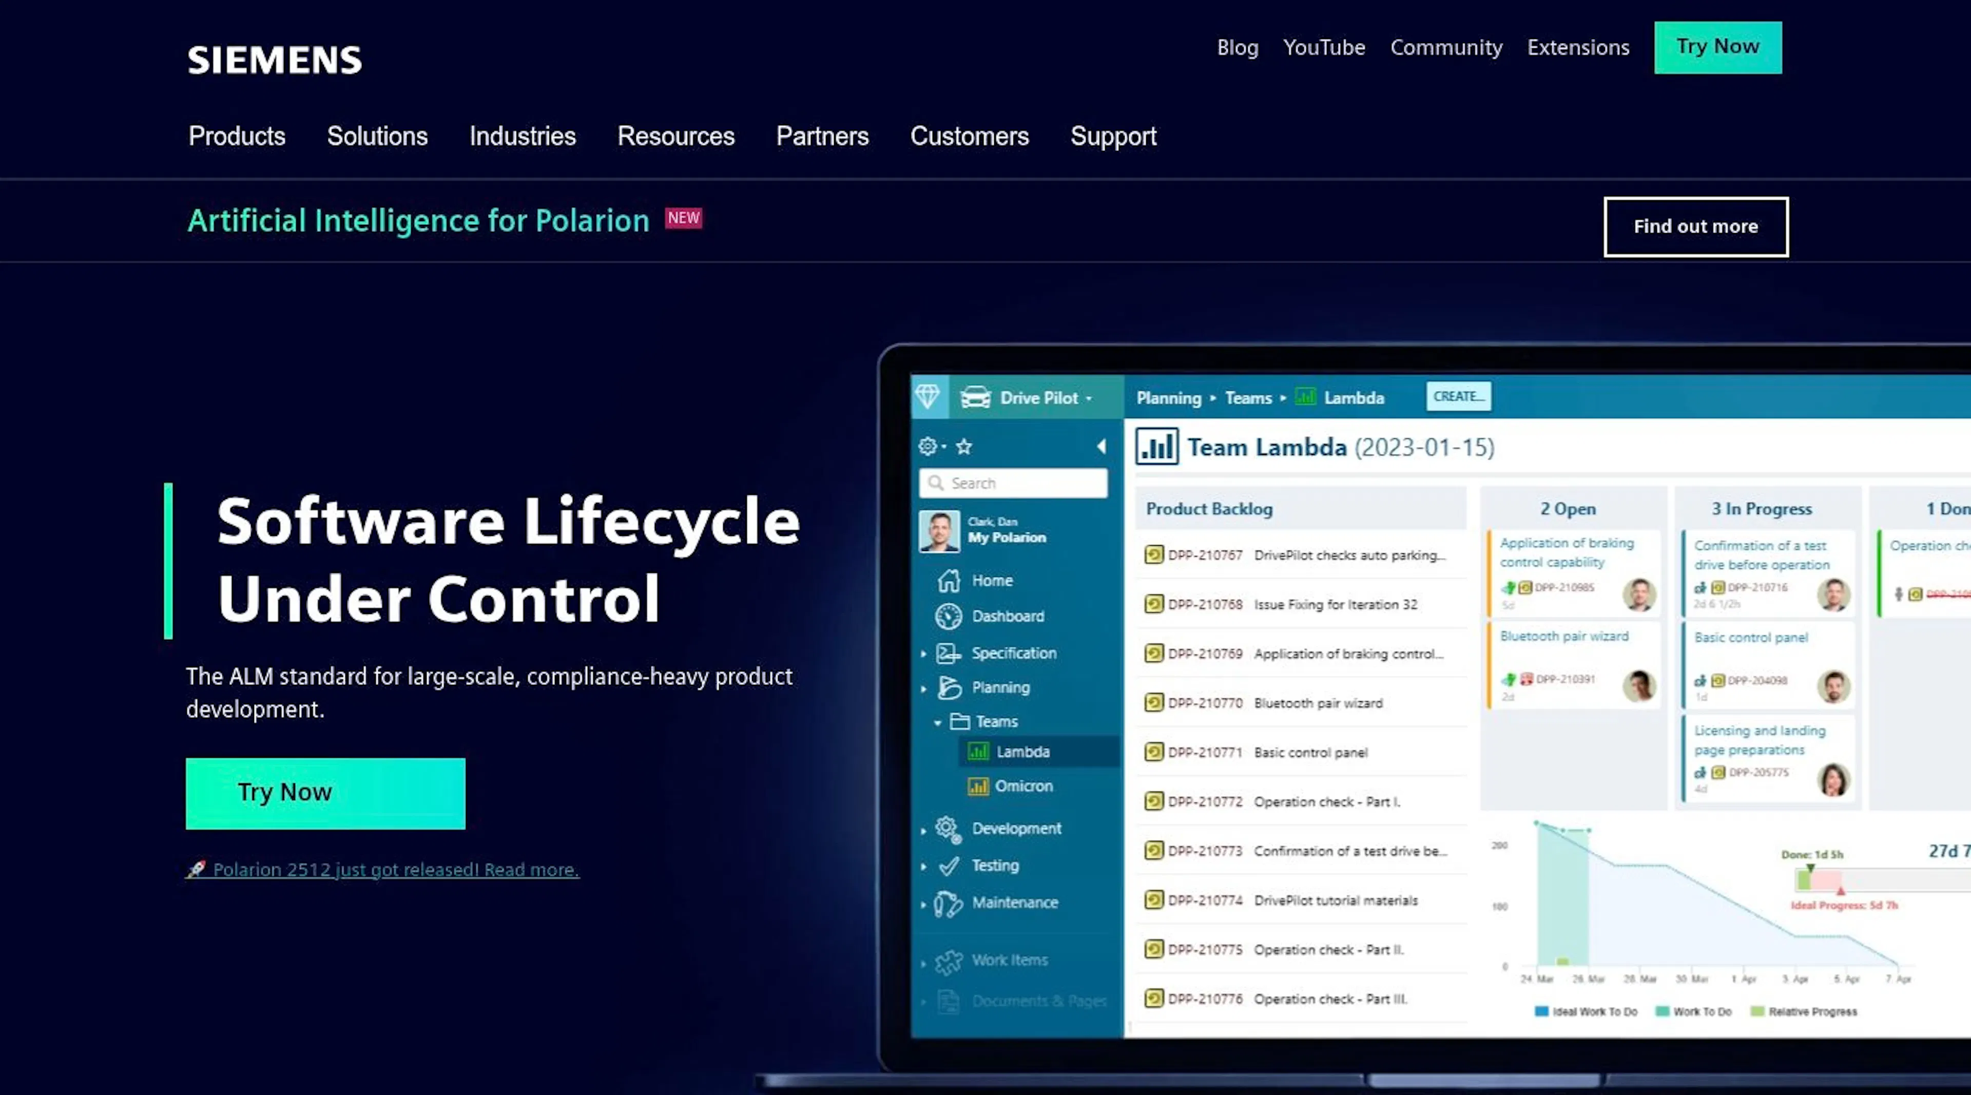Click the Find out more button
The height and width of the screenshot is (1095, 1971).
(1695, 226)
